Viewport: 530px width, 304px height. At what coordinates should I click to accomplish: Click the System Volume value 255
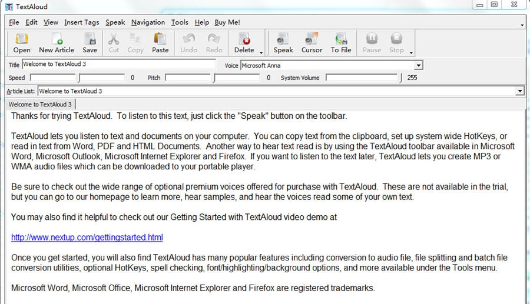(412, 78)
